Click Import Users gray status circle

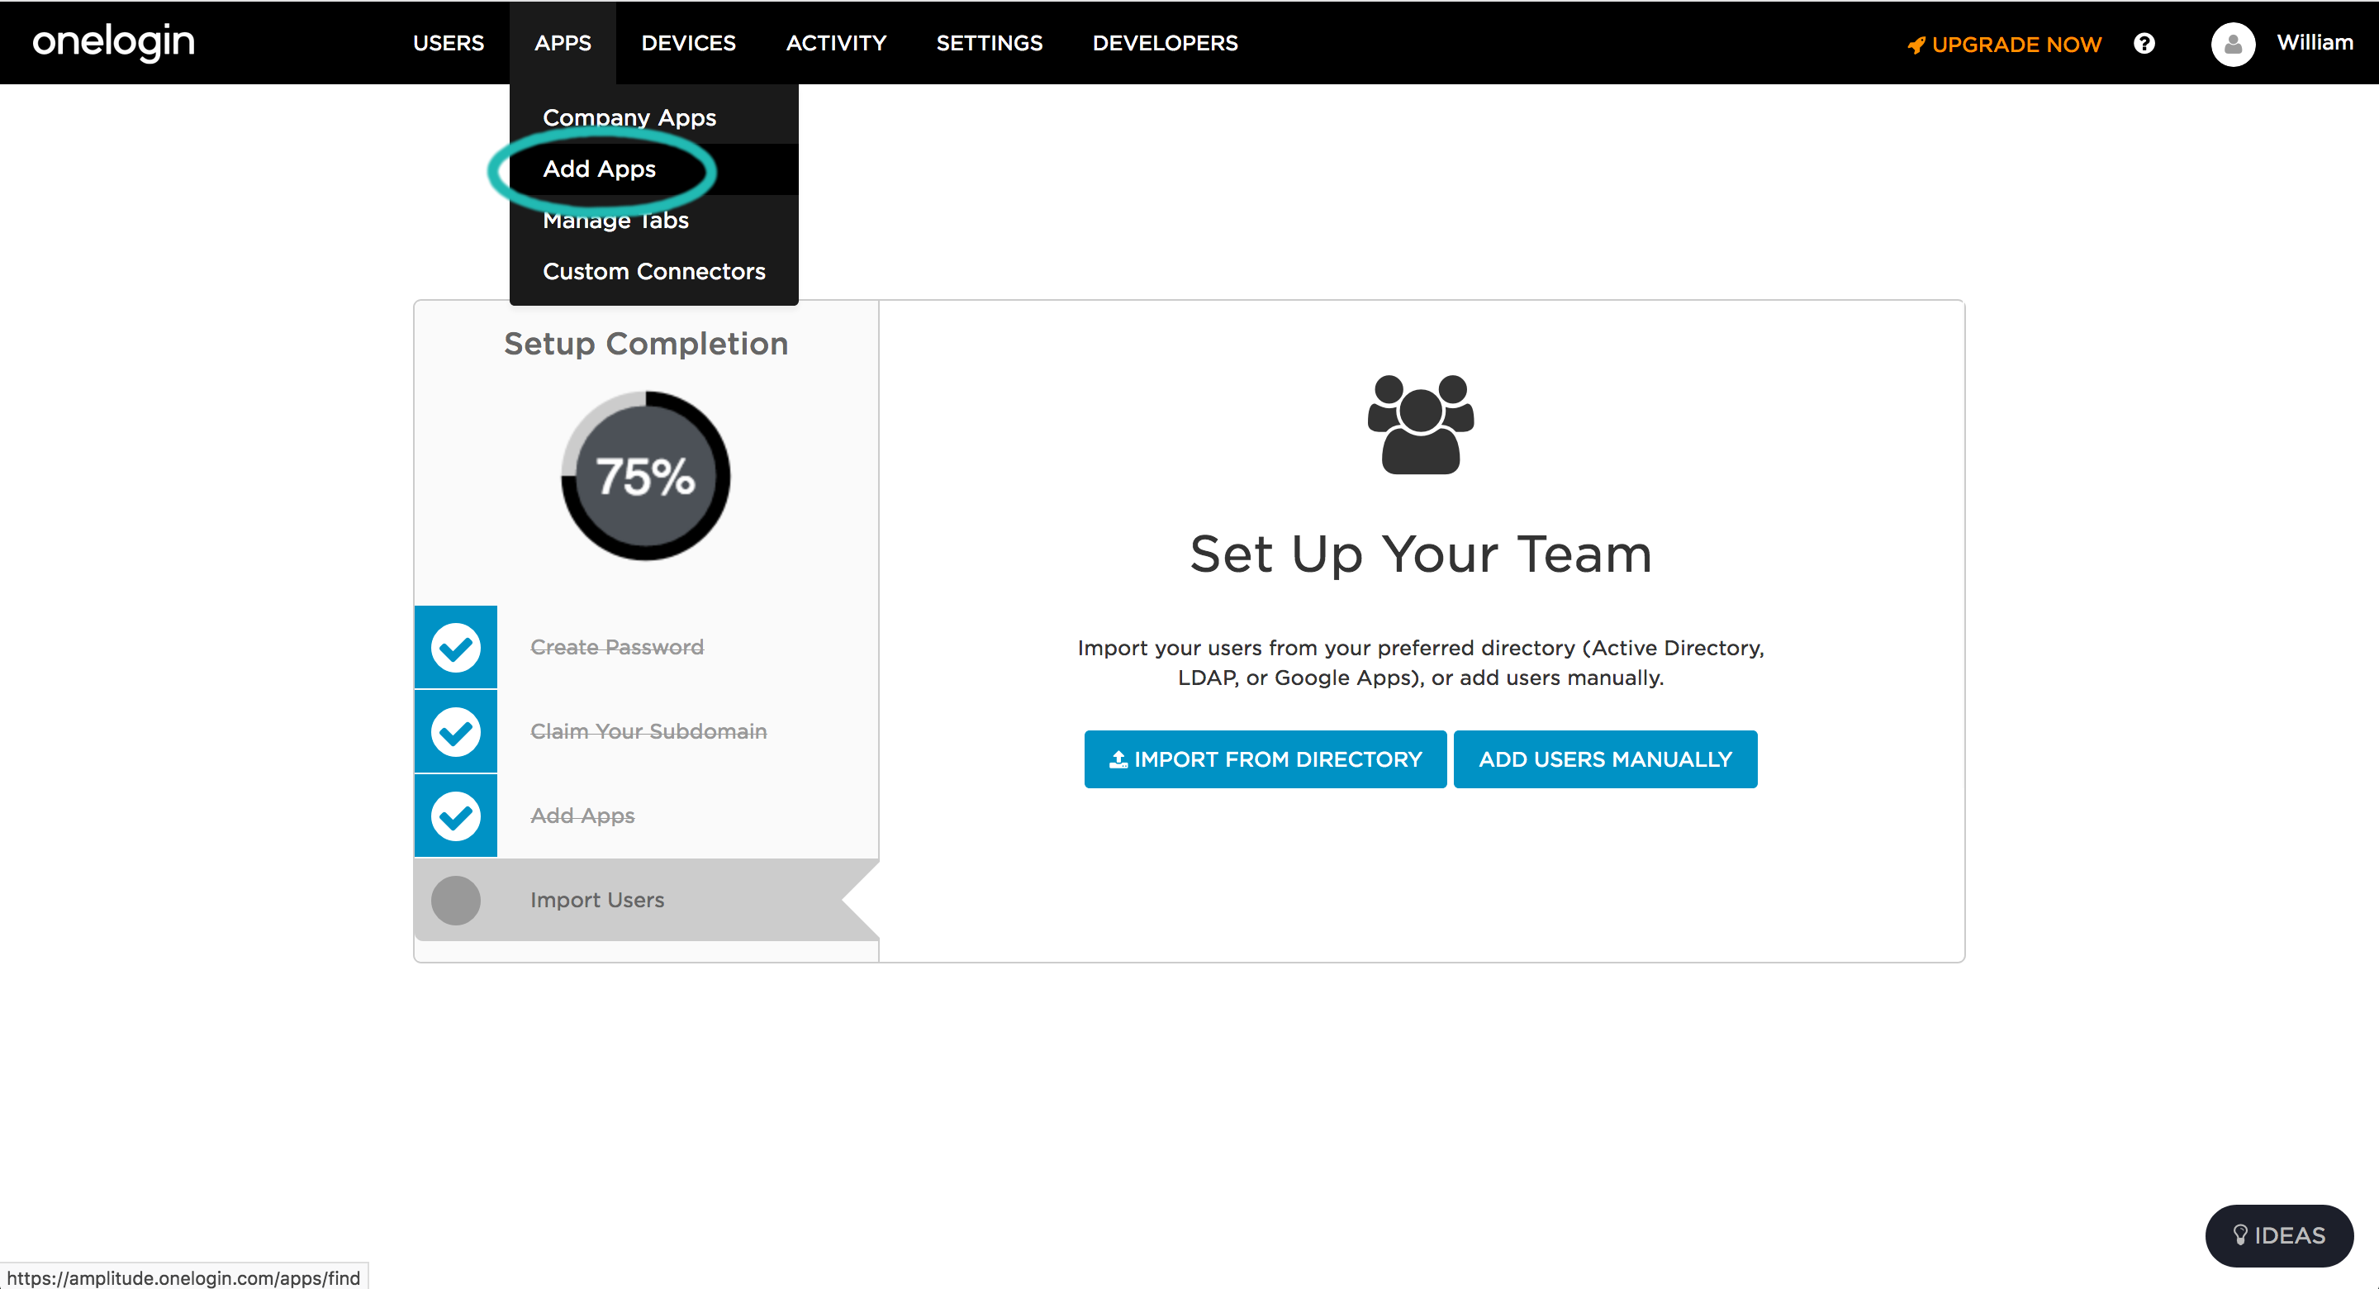455,900
